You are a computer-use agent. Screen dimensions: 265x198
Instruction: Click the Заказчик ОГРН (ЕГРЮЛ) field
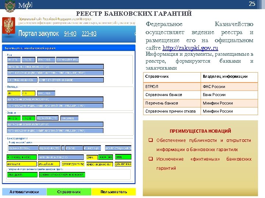[69, 118]
